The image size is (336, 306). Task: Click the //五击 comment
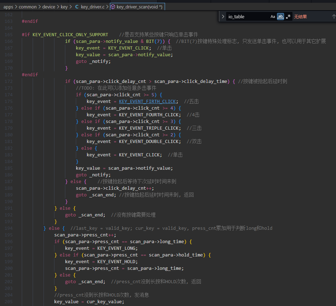point(191,102)
